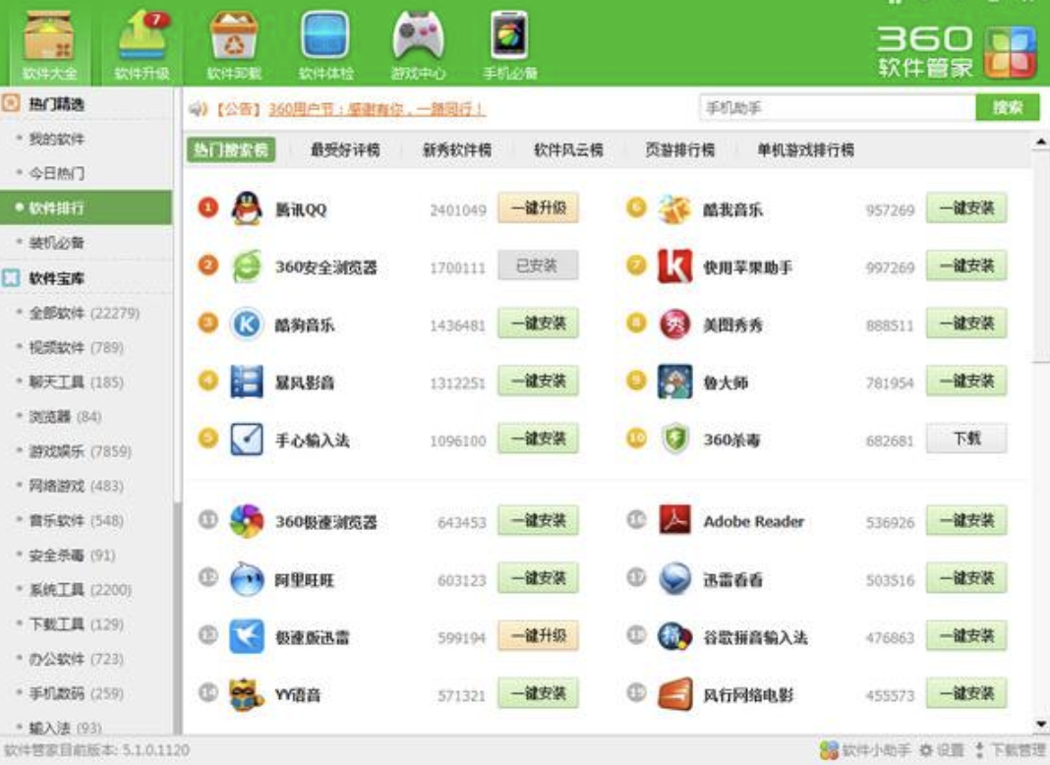This screenshot has width=1050, height=765.
Task: Click the 极速版迅雷 bird icon
Action: pyautogui.click(x=247, y=636)
